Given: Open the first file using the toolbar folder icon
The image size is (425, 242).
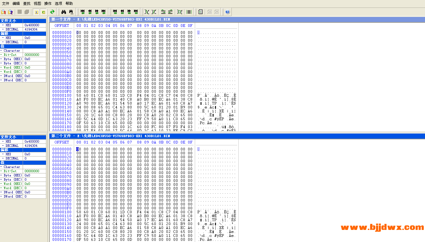Looking at the screenshot, I should (3, 12).
